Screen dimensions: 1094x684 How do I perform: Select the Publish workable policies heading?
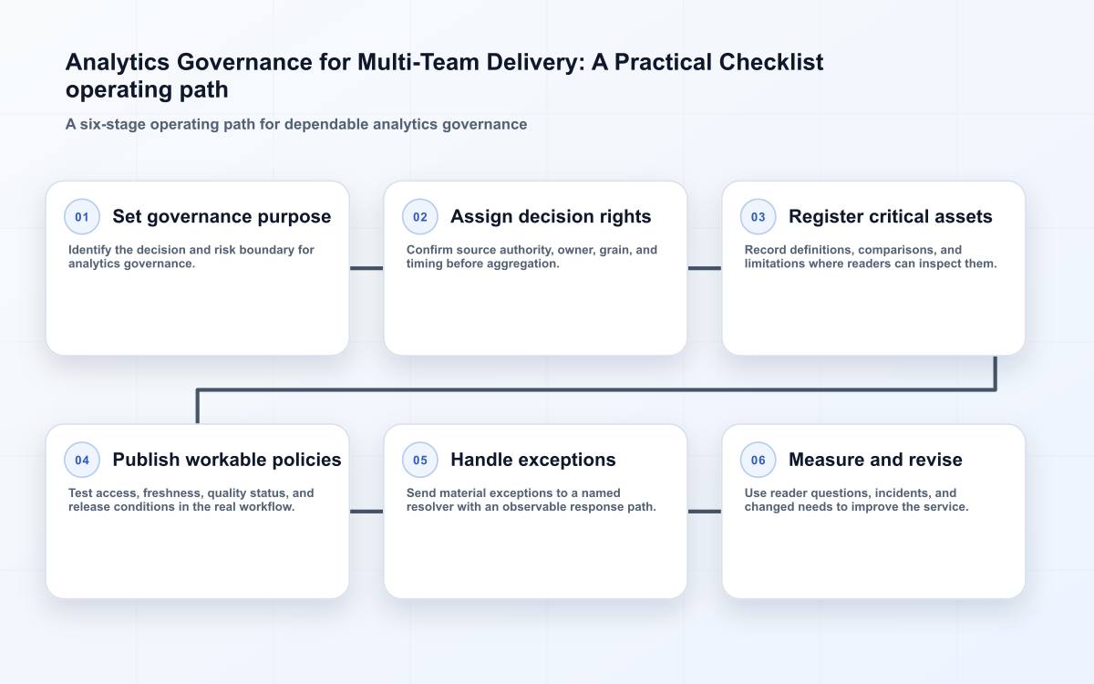tap(227, 461)
